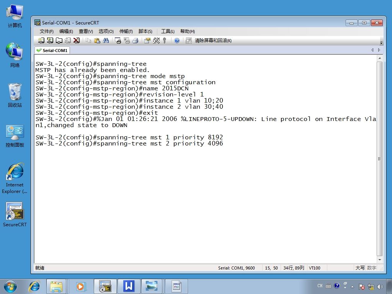Open the 工具(L) menu

point(168,31)
